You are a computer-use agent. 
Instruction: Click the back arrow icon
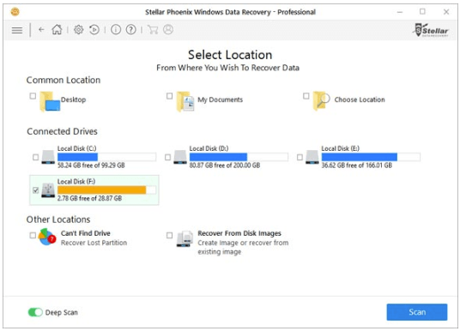point(41,30)
